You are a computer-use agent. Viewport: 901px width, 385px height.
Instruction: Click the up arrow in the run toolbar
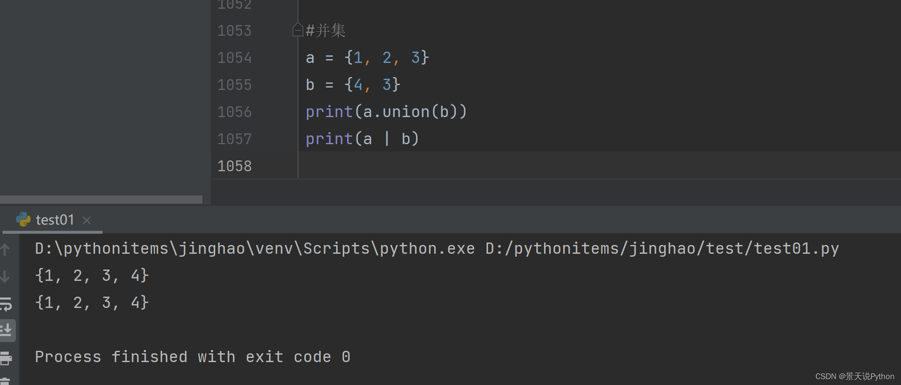5,250
